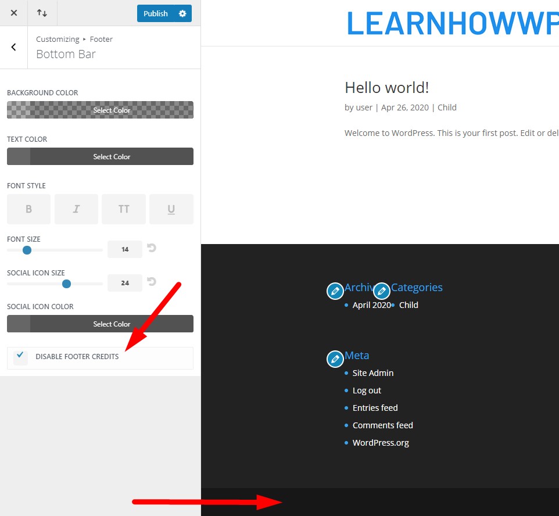The image size is (559, 516).
Task: Reset Font Size with the undo icon
Action: point(152,248)
